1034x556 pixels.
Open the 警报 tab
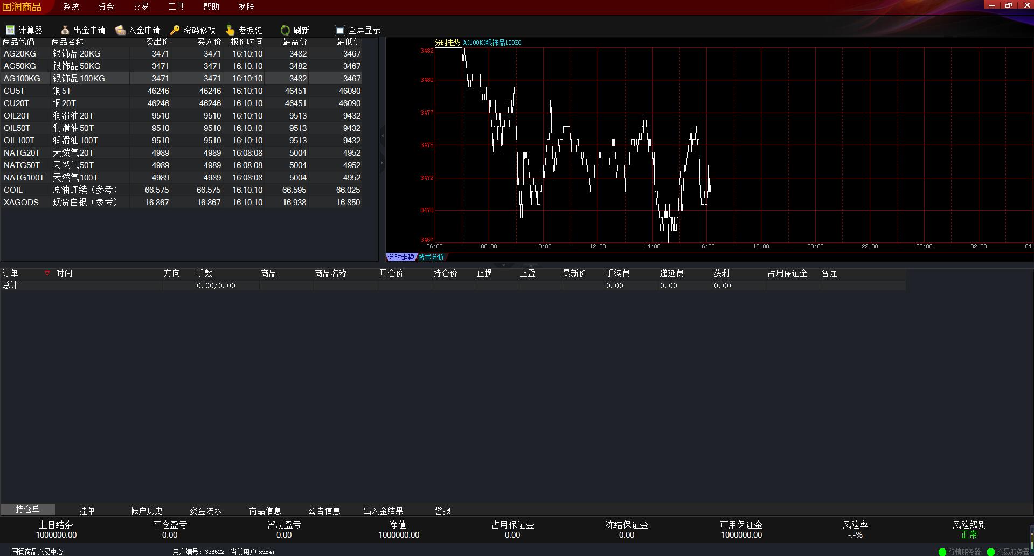coord(443,510)
